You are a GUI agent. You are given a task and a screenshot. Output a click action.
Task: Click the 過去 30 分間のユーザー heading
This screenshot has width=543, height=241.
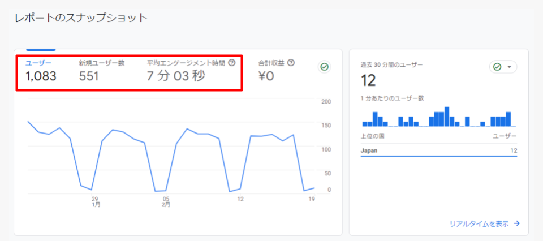pos(391,64)
